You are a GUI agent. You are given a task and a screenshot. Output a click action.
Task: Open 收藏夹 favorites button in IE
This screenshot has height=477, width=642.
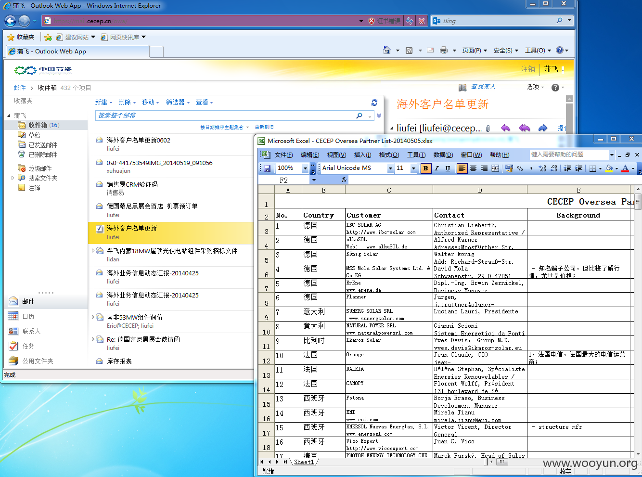[21, 37]
